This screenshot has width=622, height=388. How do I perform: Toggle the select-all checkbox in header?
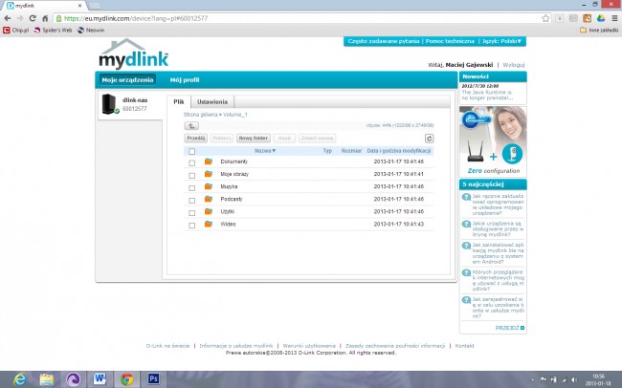tap(192, 151)
